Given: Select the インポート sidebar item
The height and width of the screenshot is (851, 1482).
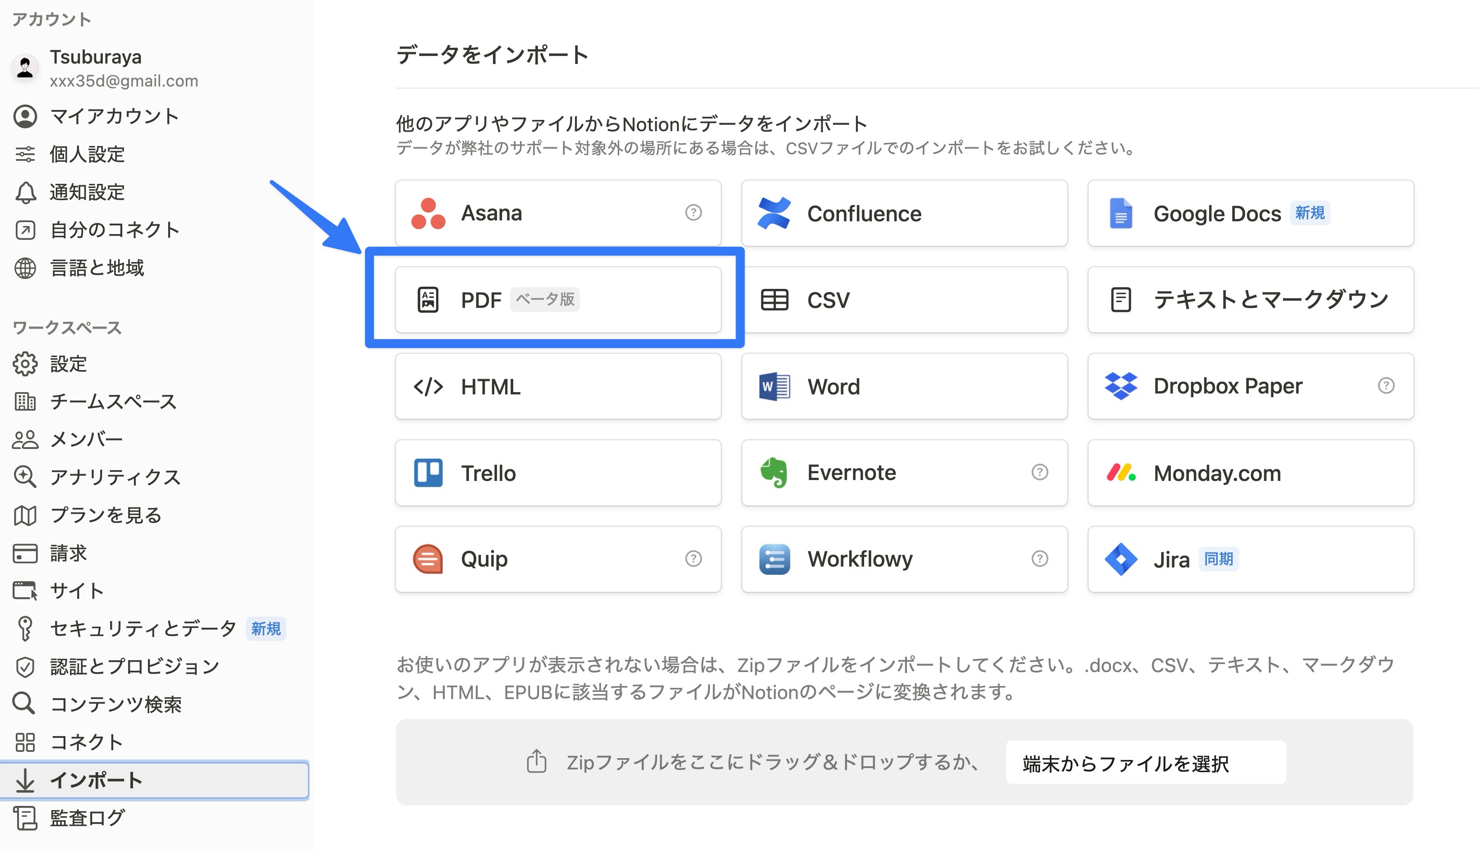Looking at the screenshot, I should (154, 780).
